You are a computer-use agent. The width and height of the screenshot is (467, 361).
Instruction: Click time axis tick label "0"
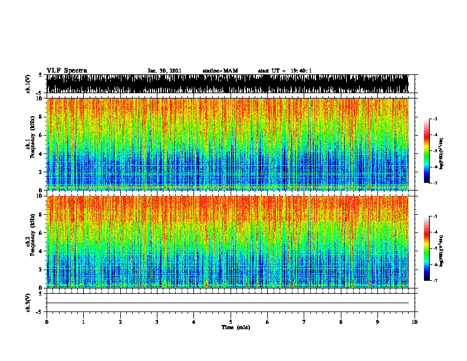click(x=47, y=322)
